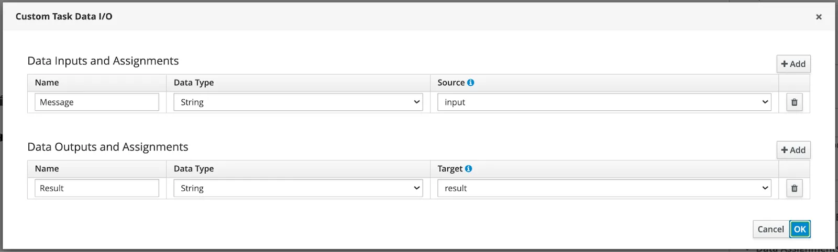
Task: Click the Data Outputs and Assignments heading
Action: point(108,147)
